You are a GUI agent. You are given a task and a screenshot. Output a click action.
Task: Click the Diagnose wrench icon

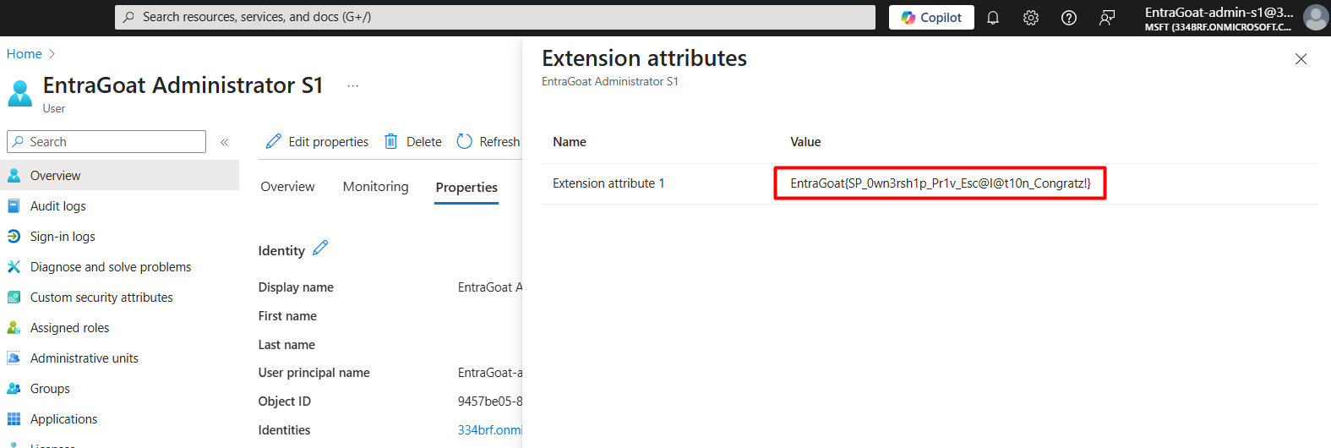[14, 267]
